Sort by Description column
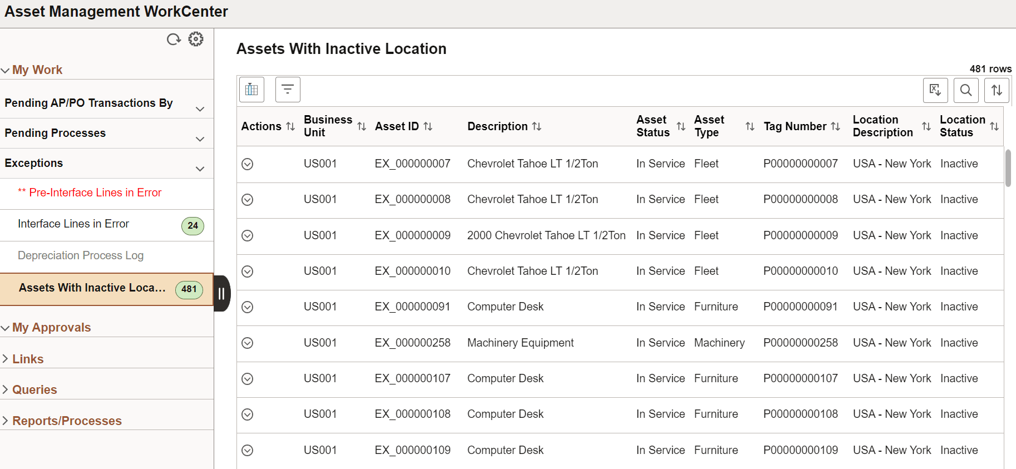The image size is (1016, 469). (x=536, y=126)
